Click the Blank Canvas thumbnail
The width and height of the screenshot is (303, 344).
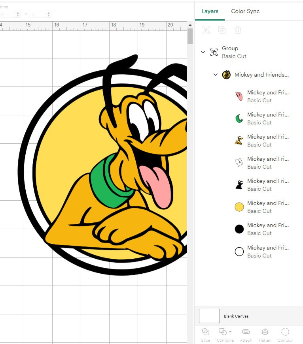click(209, 316)
